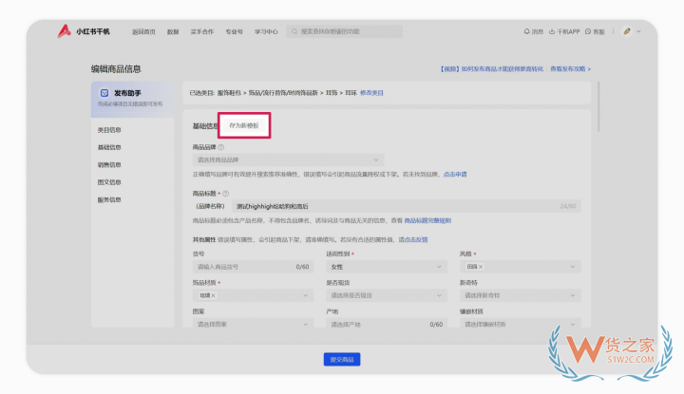Jump to 类目信息 section in sidebar
Screen dimensions: 684x394
pyautogui.click(x=109, y=130)
